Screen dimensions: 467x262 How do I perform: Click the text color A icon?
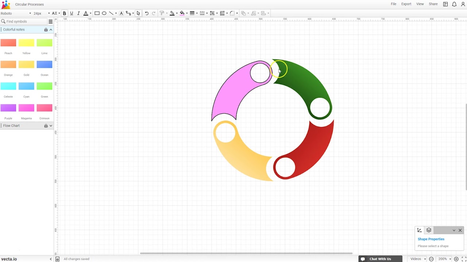86,13
